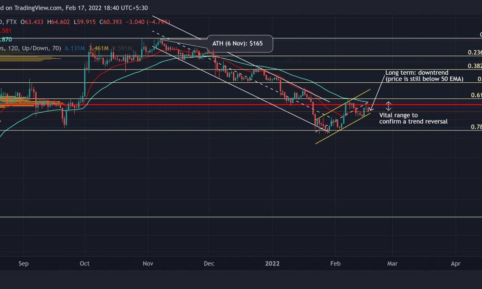Image resolution: width=482 pixels, height=289 pixels.
Task: Click the 0.382 Fibonacci level label
Action: (x=475, y=66)
